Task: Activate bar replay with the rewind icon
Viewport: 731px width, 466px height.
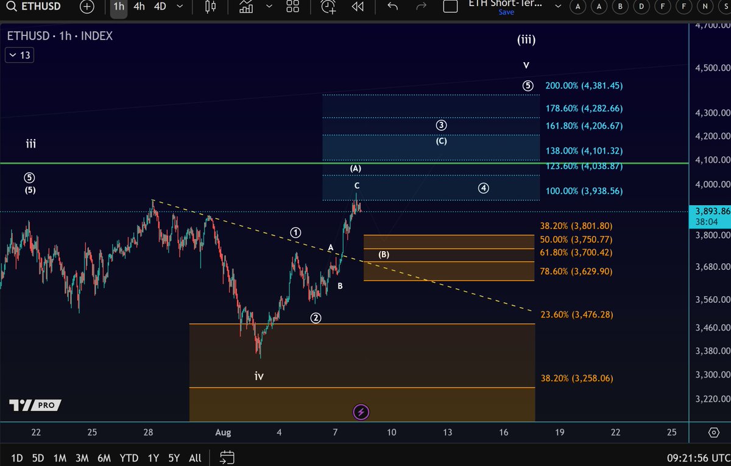Action: coord(358,7)
